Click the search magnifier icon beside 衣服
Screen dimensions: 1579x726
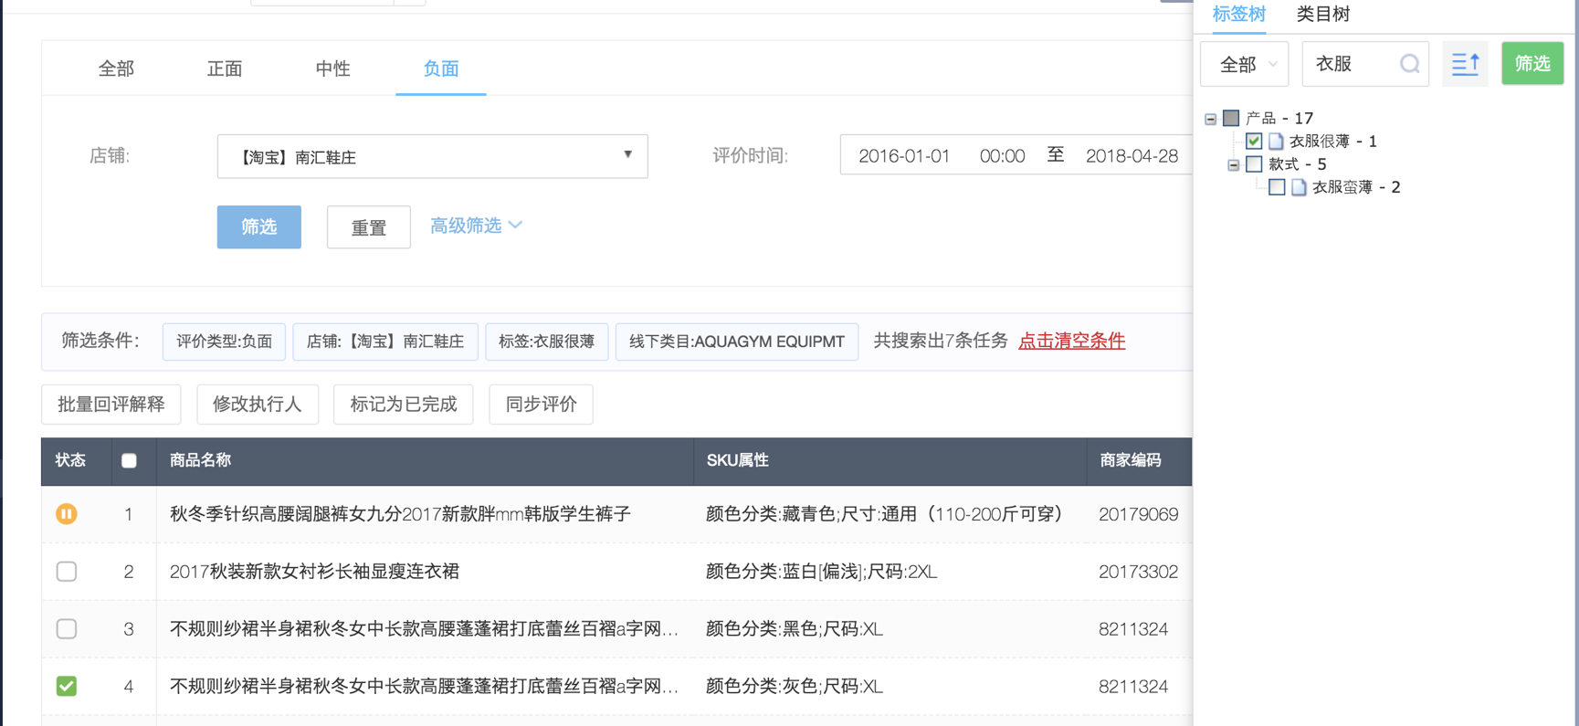point(1409,64)
